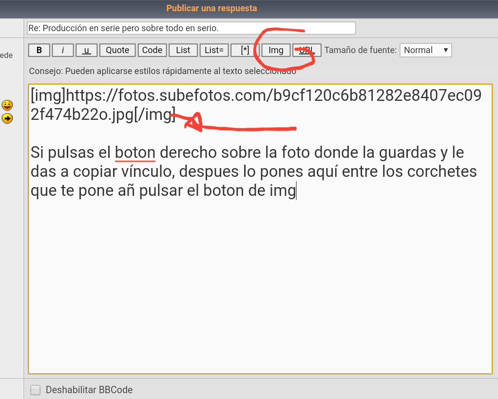Click the subject field with Re: Producción
Image resolution: width=498 pixels, height=399 pixels.
(191, 28)
